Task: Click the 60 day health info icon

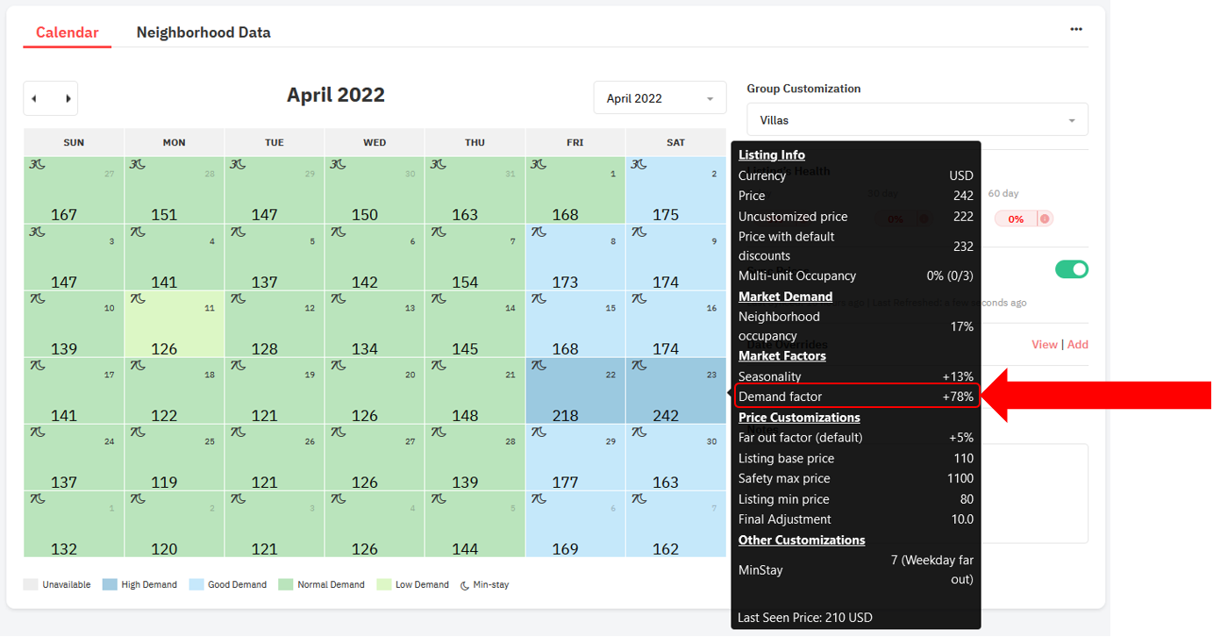Action: click(1045, 219)
